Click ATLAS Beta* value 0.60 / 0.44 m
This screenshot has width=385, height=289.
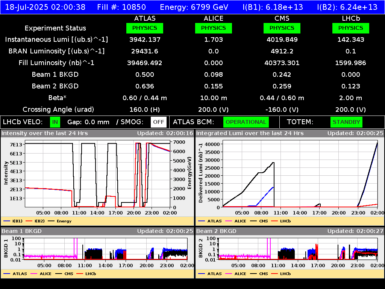click(145, 98)
